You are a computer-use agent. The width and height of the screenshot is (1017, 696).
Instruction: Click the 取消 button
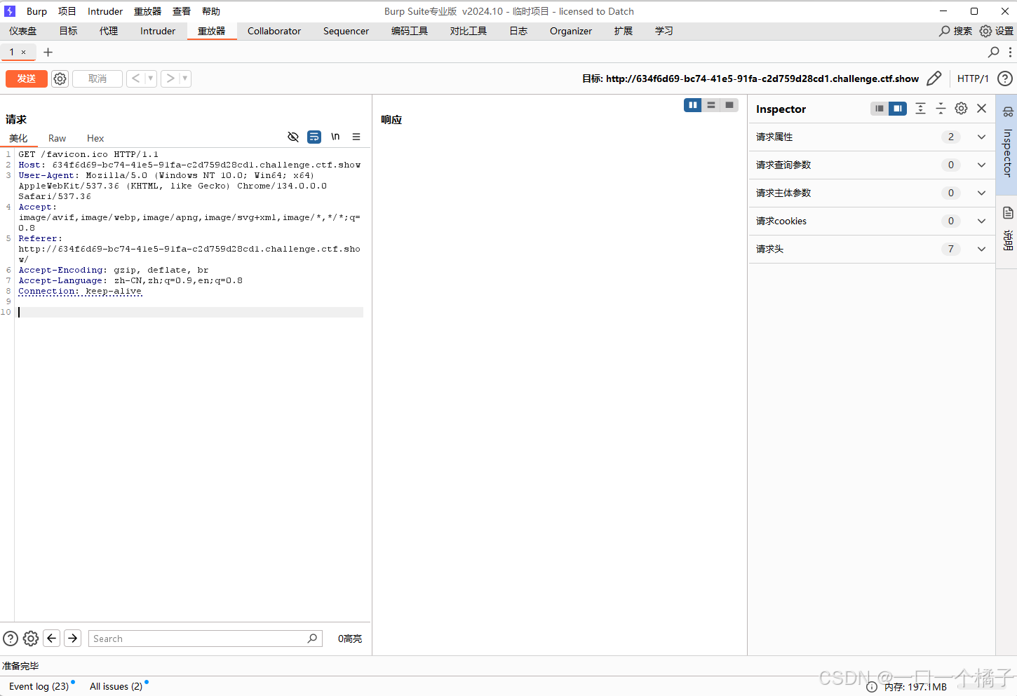tap(97, 79)
